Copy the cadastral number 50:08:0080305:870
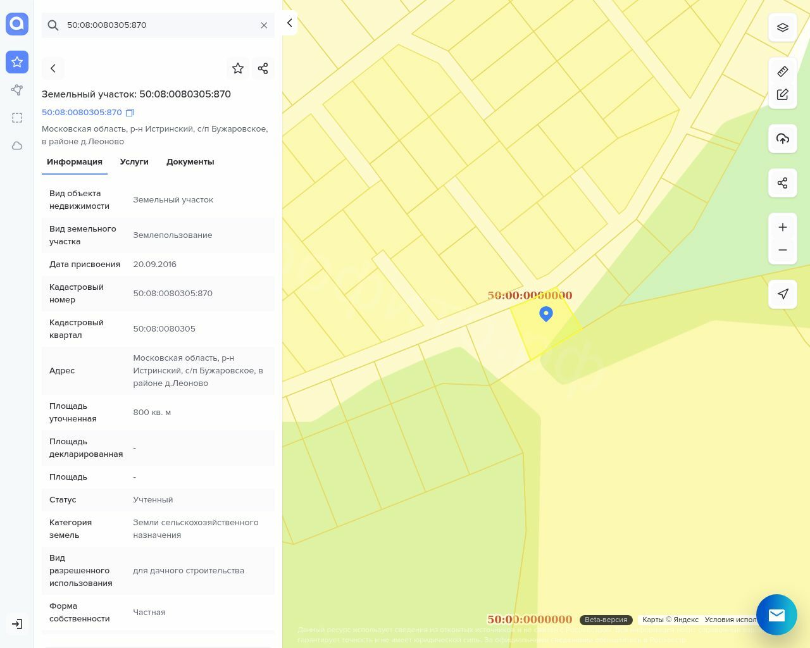This screenshot has height=648, width=810. click(x=130, y=113)
